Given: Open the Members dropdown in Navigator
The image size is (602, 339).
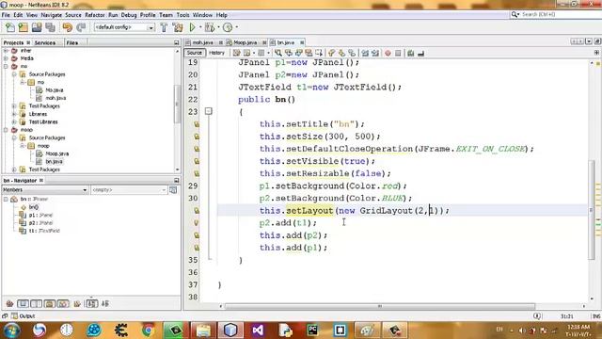Looking at the screenshot, I should [44, 190].
